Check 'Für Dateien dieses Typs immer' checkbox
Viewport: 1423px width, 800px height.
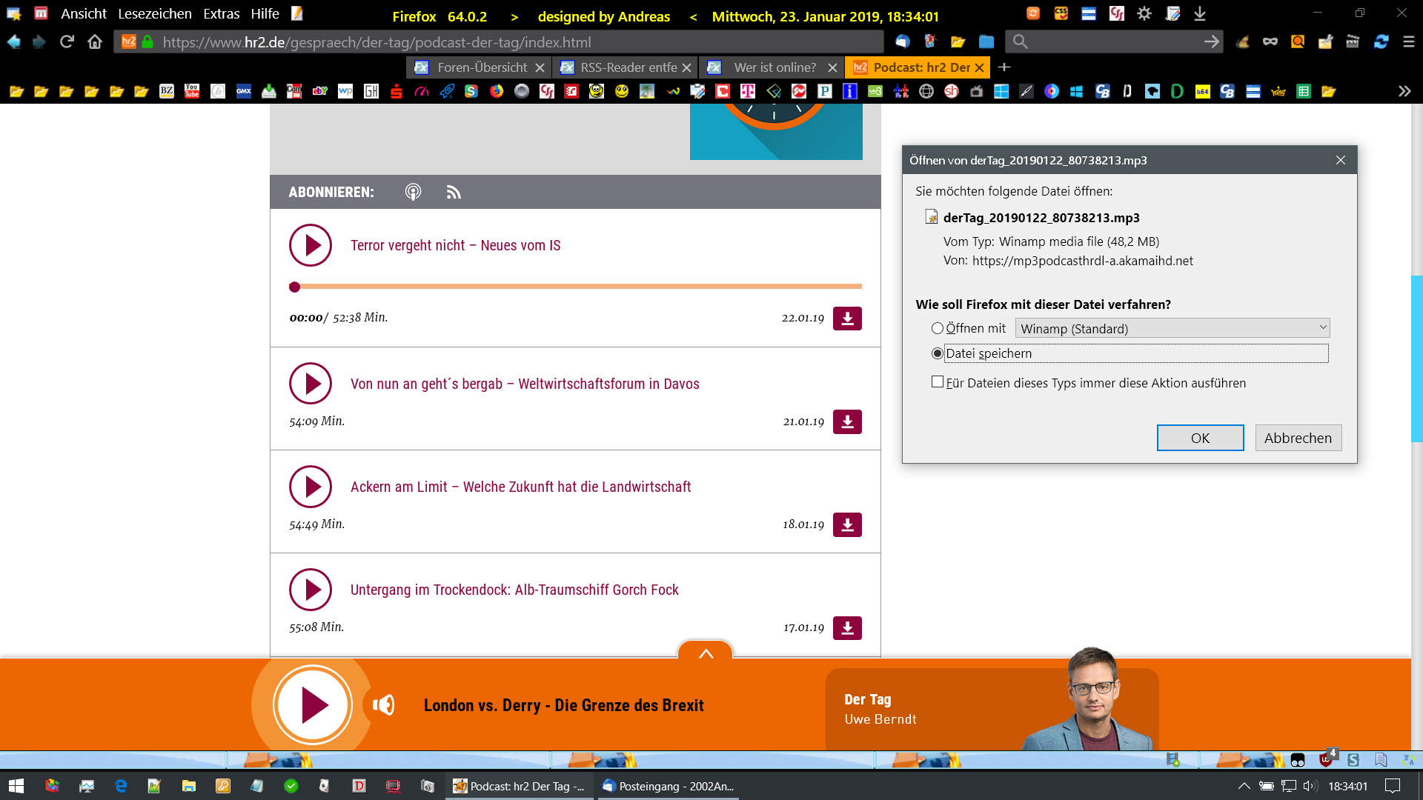(x=938, y=382)
